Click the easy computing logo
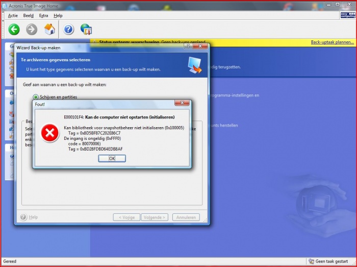The image size is (357, 267). point(348,15)
